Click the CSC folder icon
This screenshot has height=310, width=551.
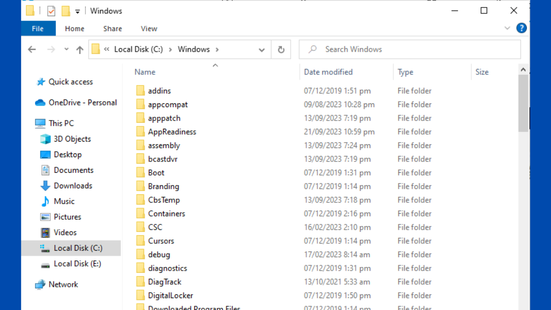point(140,227)
